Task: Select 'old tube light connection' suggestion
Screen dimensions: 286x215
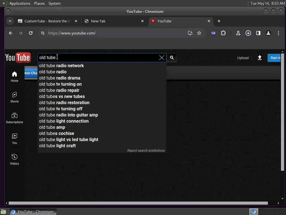Action: click(x=102, y=121)
